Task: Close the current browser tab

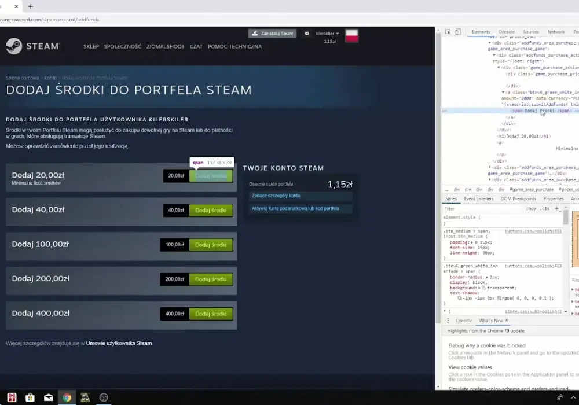Action: point(16,6)
